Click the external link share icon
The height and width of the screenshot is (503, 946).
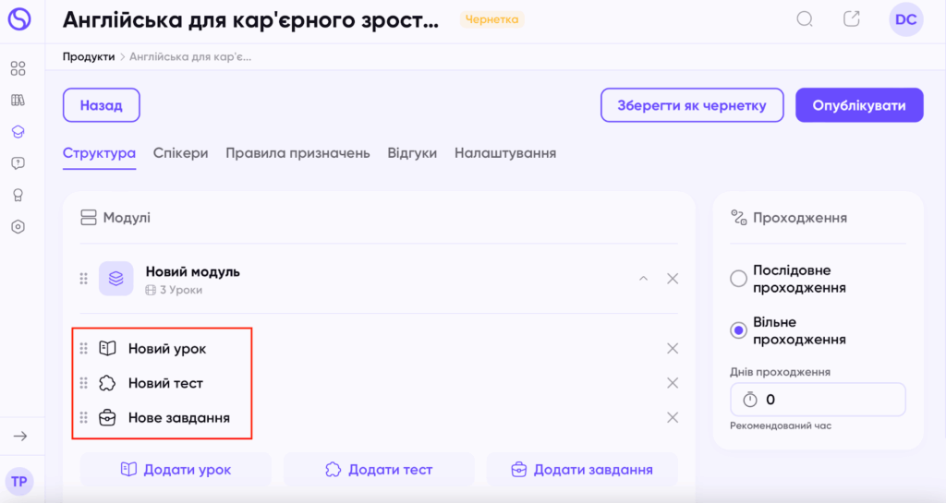(851, 19)
